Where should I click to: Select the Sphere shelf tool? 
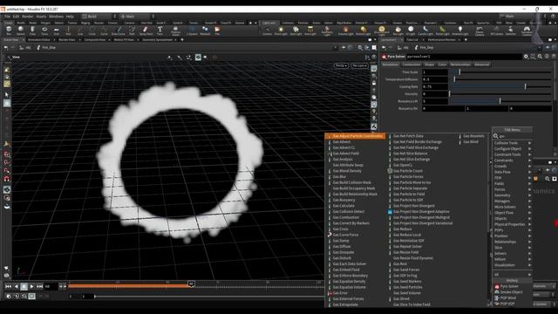tap(21, 31)
